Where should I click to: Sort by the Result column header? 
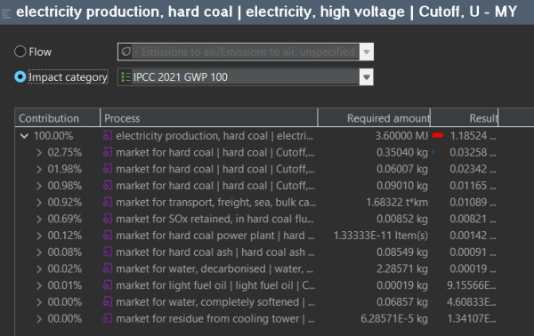[465, 118]
